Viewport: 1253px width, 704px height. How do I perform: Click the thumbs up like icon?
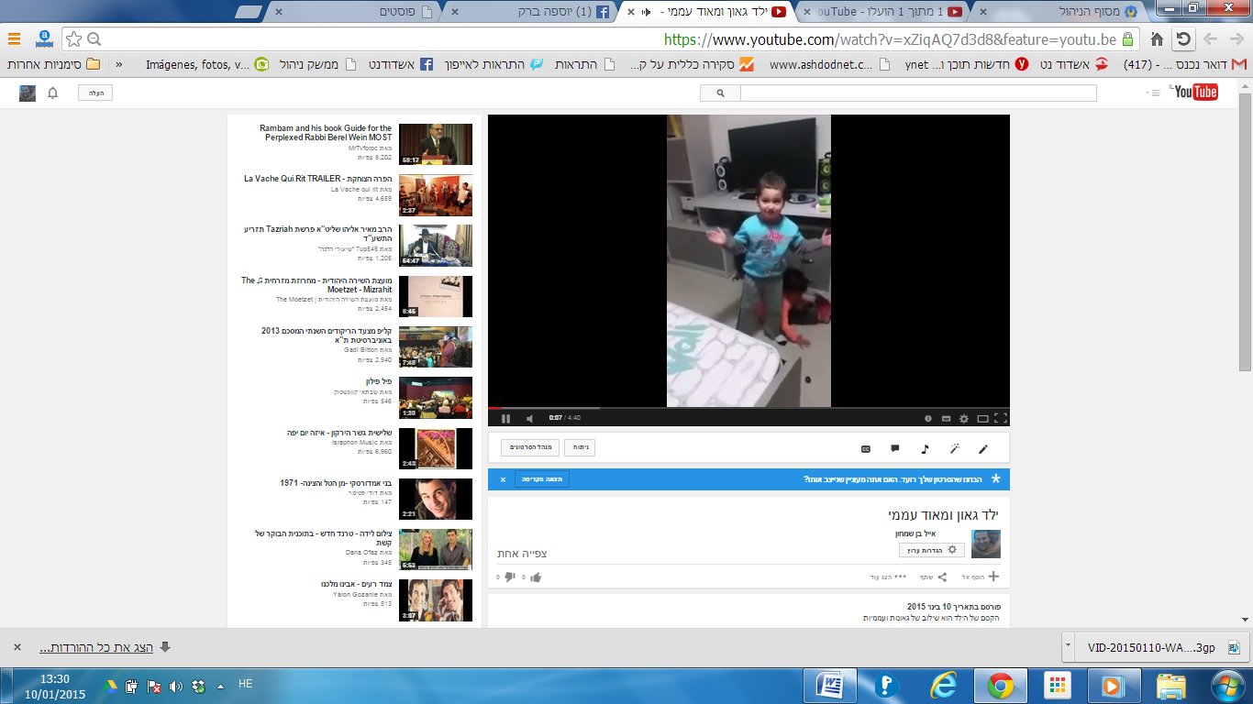coord(535,577)
